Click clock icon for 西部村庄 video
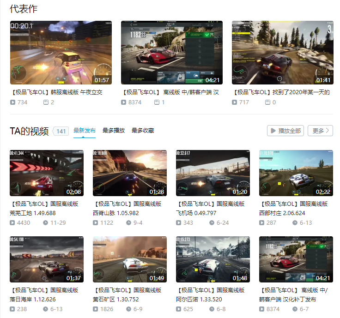This screenshot has height=318, width=340. pos(295,222)
